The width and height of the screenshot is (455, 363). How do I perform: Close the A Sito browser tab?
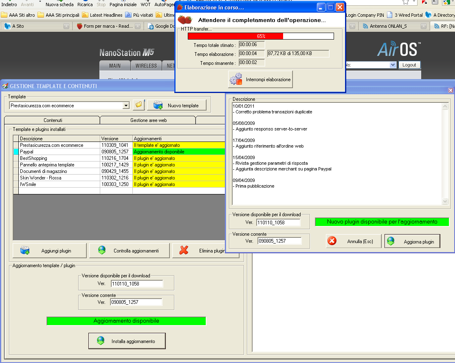pyautogui.click(x=66, y=26)
